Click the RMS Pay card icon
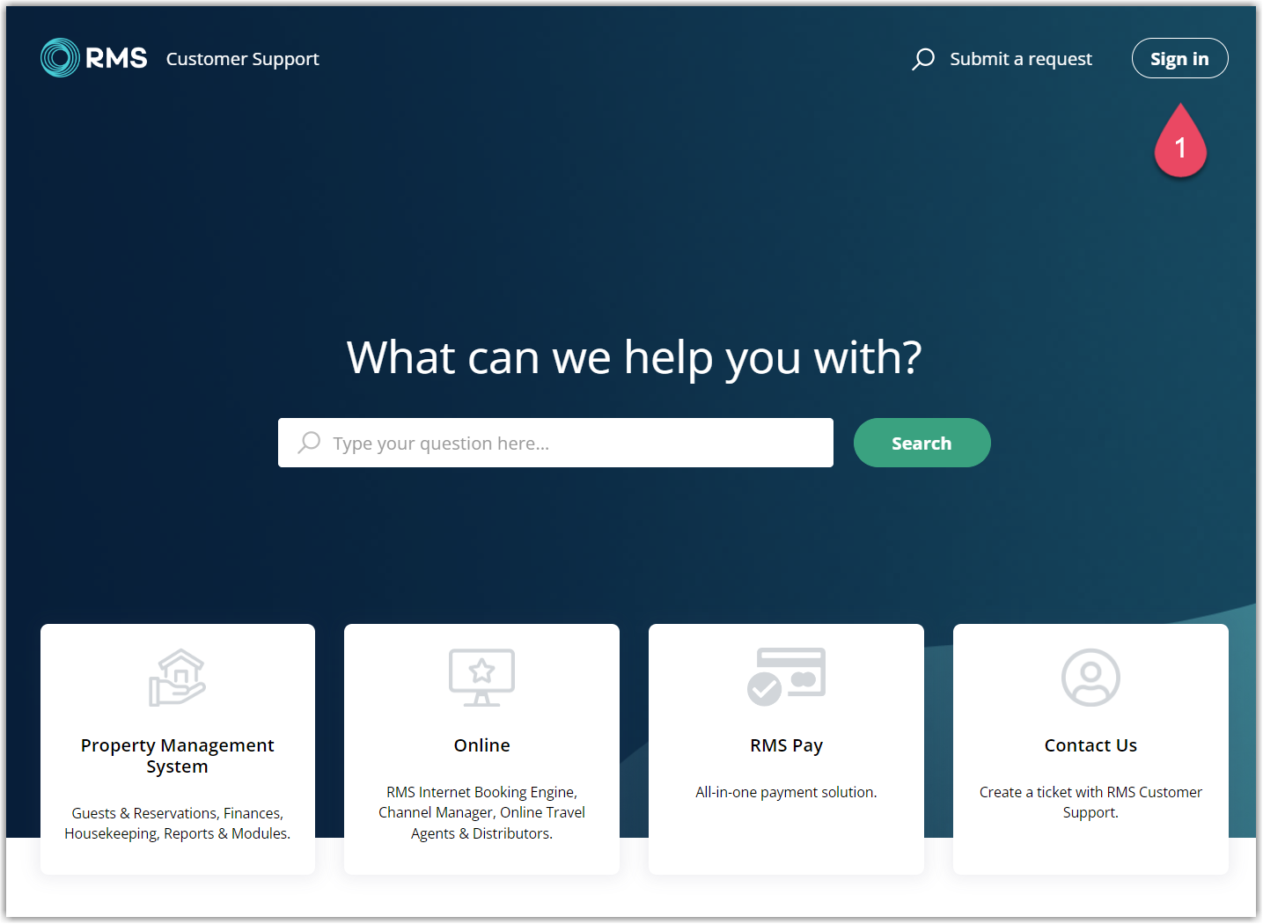Viewport: 1263px width, 924px height. (x=786, y=677)
